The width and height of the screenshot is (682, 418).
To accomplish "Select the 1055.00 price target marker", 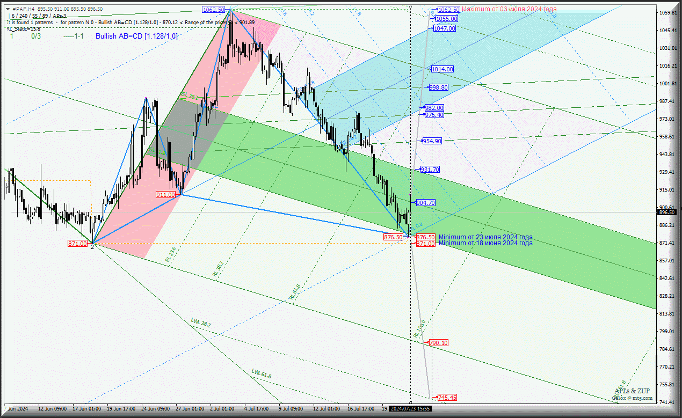I will [446, 19].
